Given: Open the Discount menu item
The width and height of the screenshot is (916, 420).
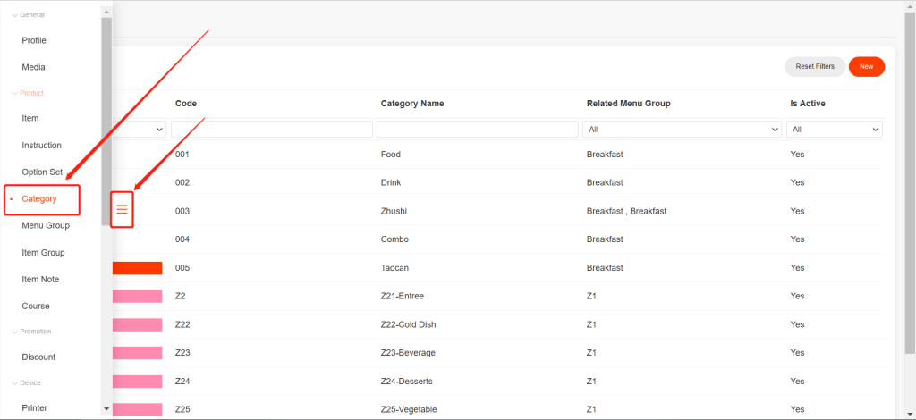Looking at the screenshot, I should point(38,357).
